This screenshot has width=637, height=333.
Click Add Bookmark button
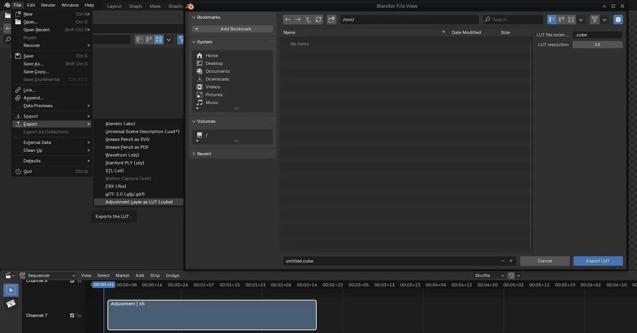(x=232, y=29)
